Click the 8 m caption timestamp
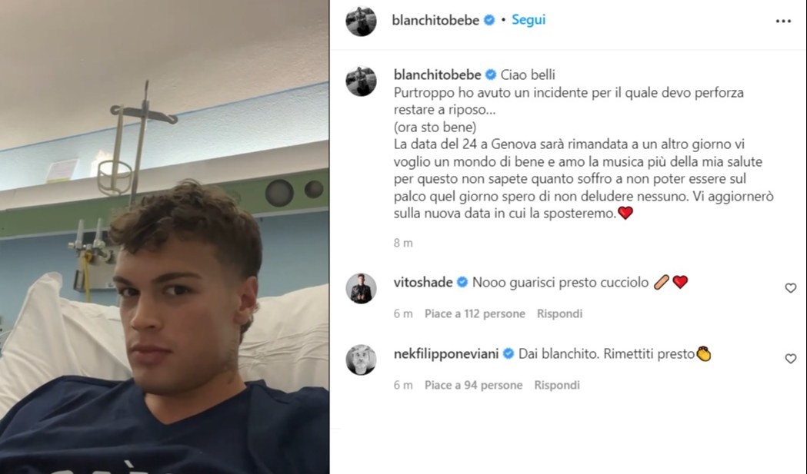The height and width of the screenshot is (474, 807). tap(403, 243)
